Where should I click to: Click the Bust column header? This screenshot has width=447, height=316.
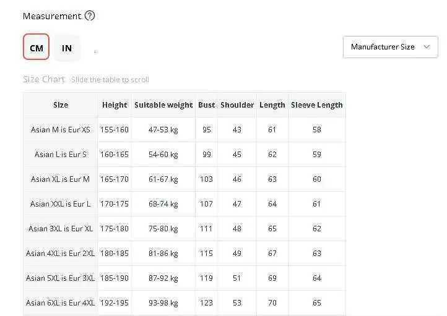[x=207, y=105]
